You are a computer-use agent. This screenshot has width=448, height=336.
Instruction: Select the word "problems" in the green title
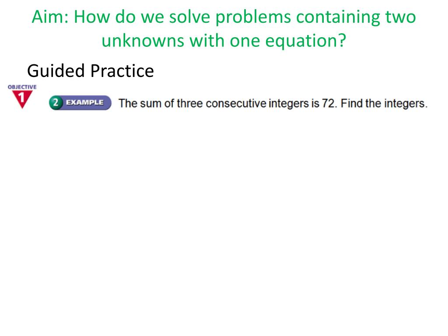[253, 17]
